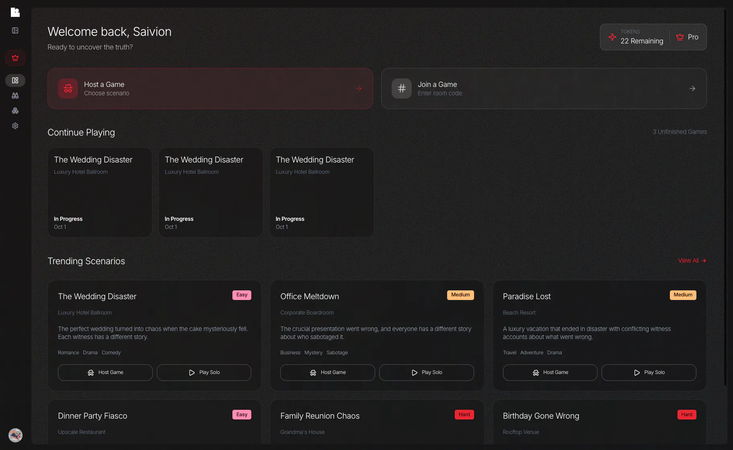Play Solo for Paradise Lost
Screen dimensions: 733x450
[x=649, y=372]
